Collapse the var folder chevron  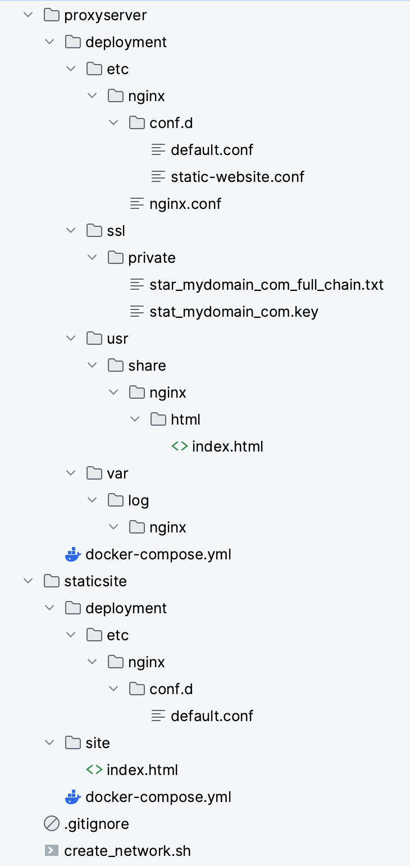click(71, 473)
